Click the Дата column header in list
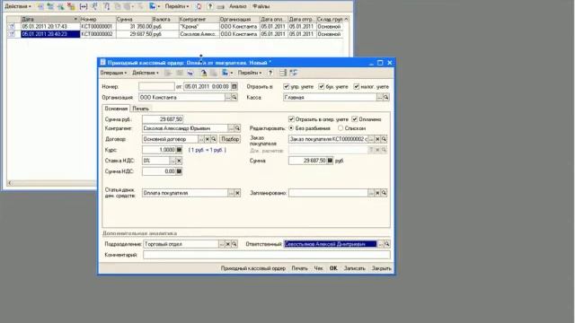The image size is (575, 323). [50, 19]
